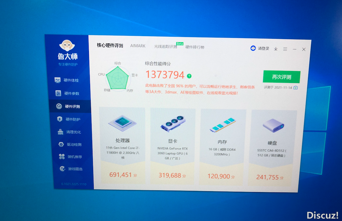This screenshot has height=221, width=342.
Task: Click the 显卡 graphics card icon
Action: pyautogui.click(x=173, y=123)
